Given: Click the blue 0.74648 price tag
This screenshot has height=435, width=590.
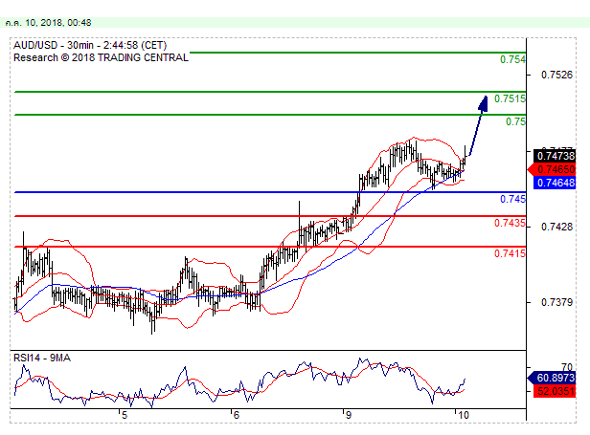Looking at the screenshot, I should click(x=555, y=183).
